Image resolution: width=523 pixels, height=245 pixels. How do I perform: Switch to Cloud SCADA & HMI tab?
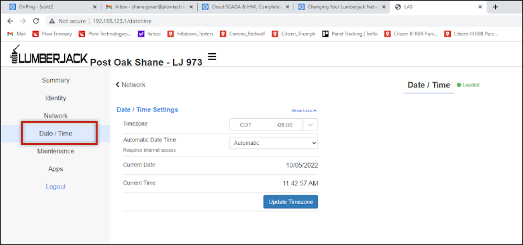pos(245,7)
